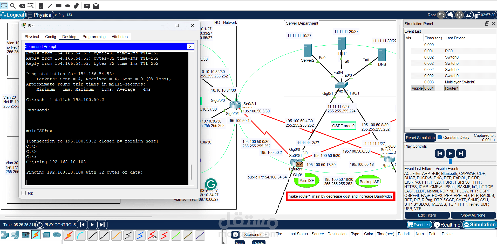Close the Command Prompt with X button
The width and height of the screenshot is (497, 244).
[190, 46]
